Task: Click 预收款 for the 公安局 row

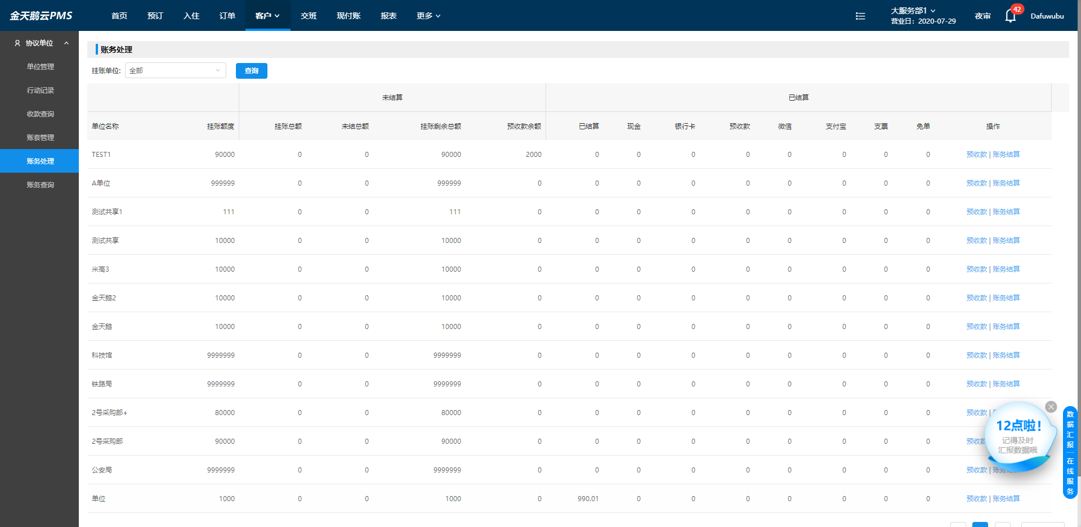Action: point(977,470)
